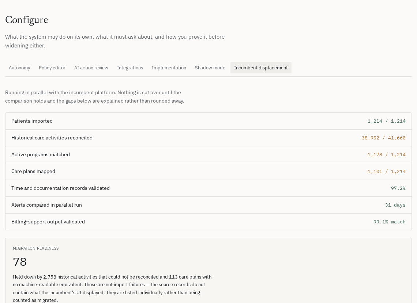
Task: Select the Active programs matched row
Action: click(209, 155)
